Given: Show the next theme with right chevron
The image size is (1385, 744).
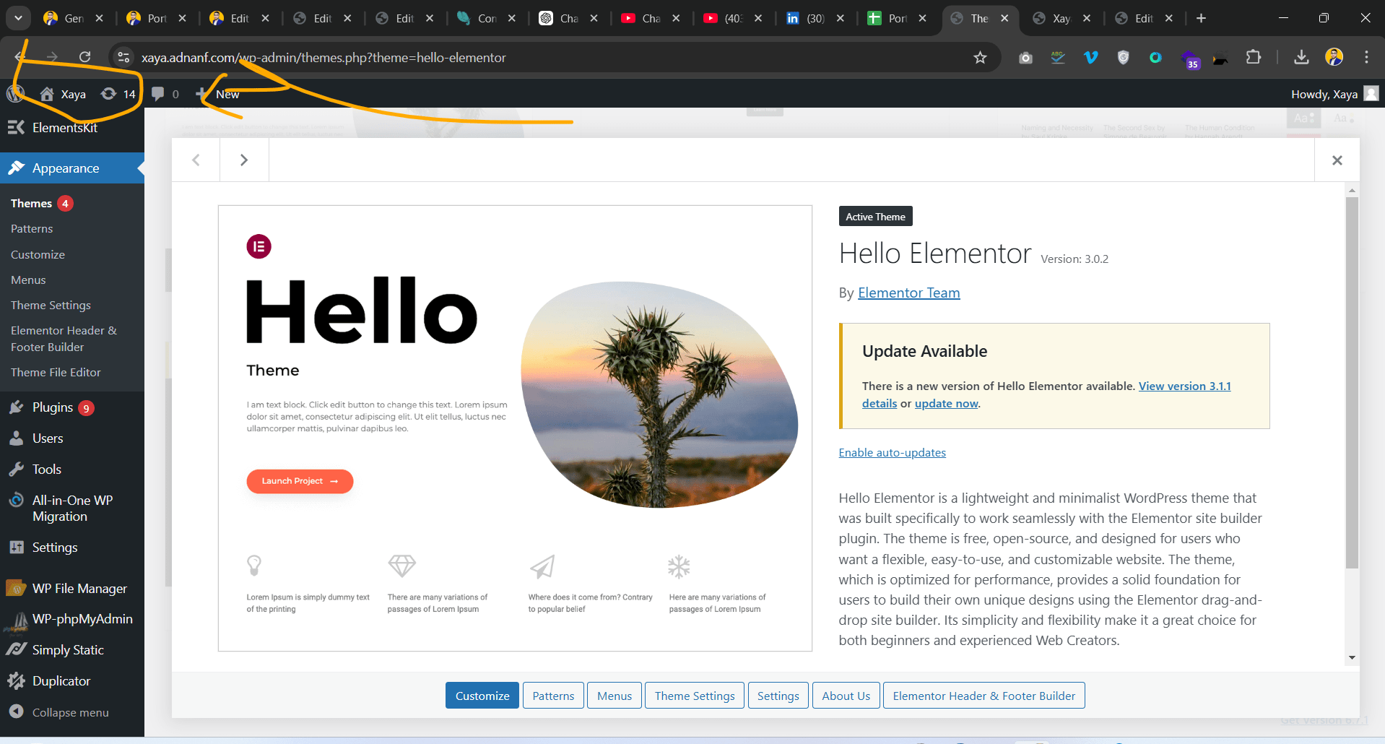Looking at the screenshot, I should point(244,160).
